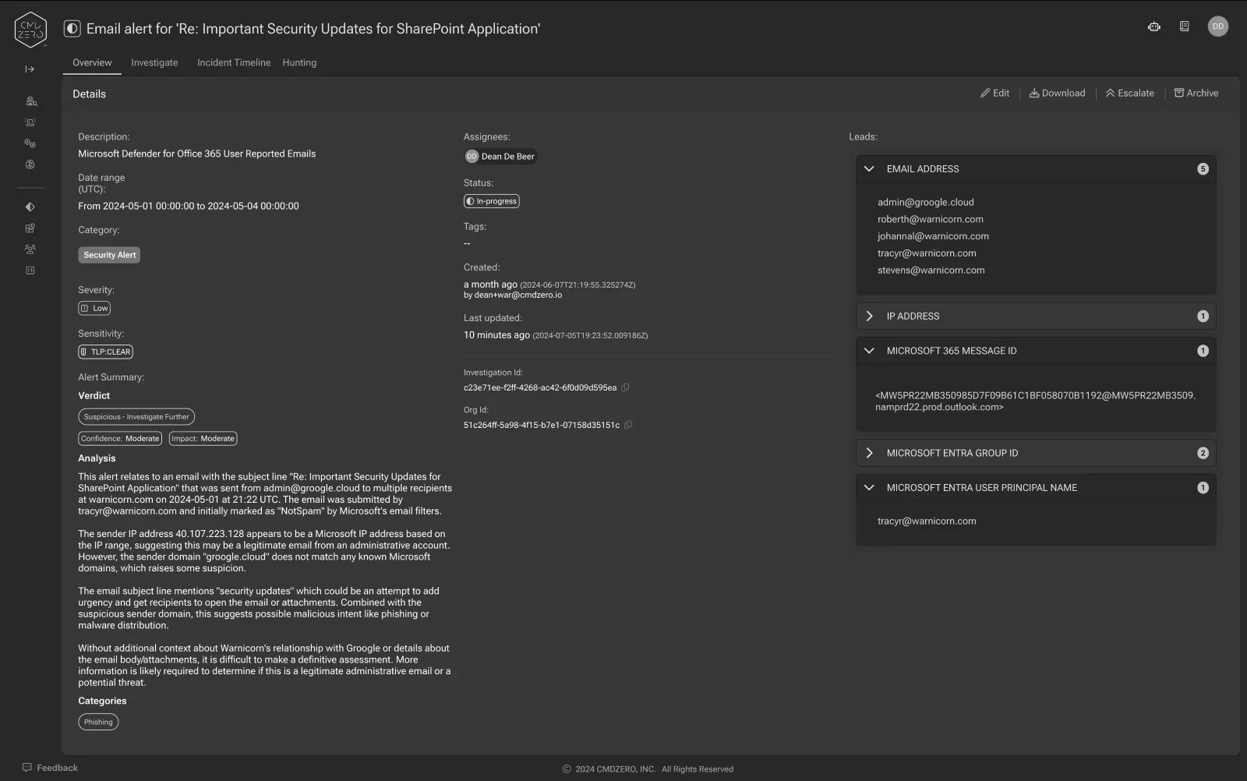Click the CMD ZERO hexagon logo
1247x781 pixels.
(x=30, y=30)
